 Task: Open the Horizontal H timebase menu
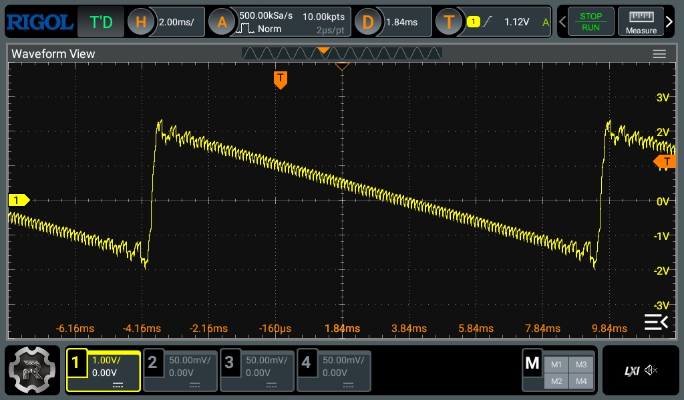tap(140, 22)
